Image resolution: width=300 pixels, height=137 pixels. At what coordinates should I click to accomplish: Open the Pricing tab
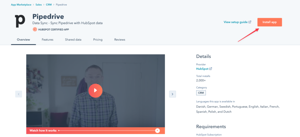(x=98, y=40)
